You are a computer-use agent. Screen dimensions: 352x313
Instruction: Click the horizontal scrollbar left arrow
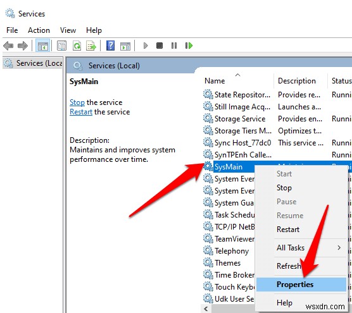tap(206, 309)
